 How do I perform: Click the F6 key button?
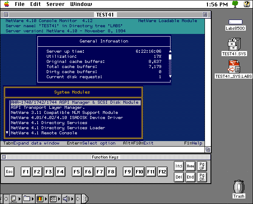pyautogui.click(x=88, y=172)
